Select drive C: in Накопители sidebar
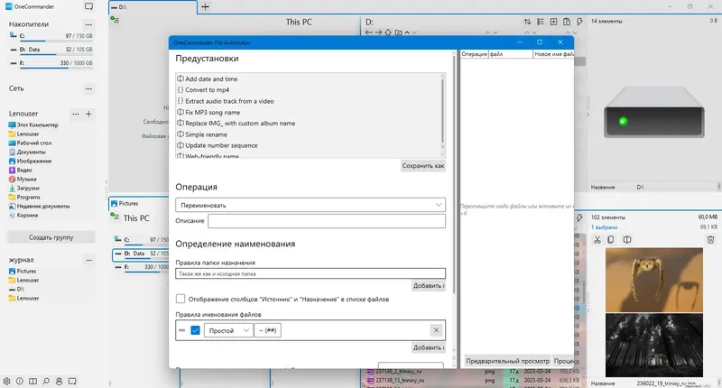 click(x=51, y=36)
